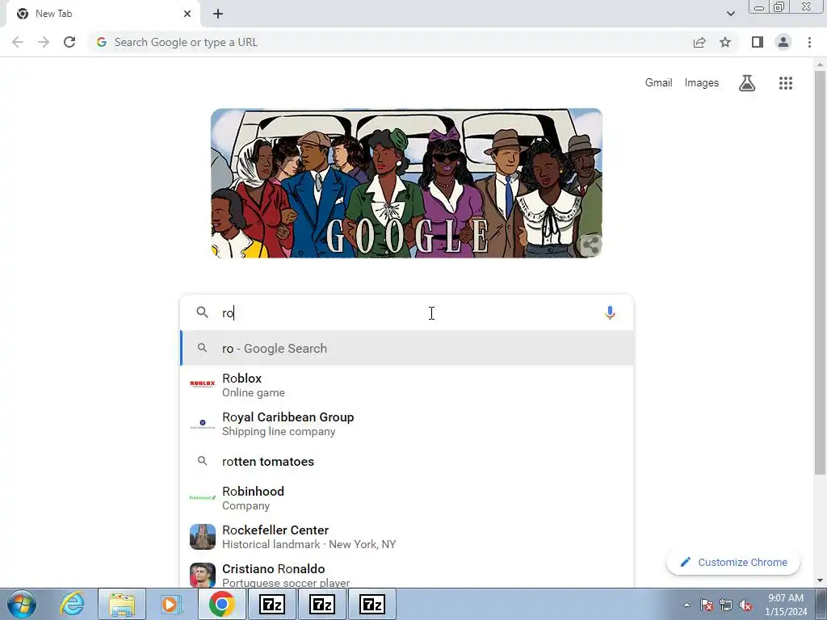Click the page vertical scrollbar thumb

(x=820, y=273)
